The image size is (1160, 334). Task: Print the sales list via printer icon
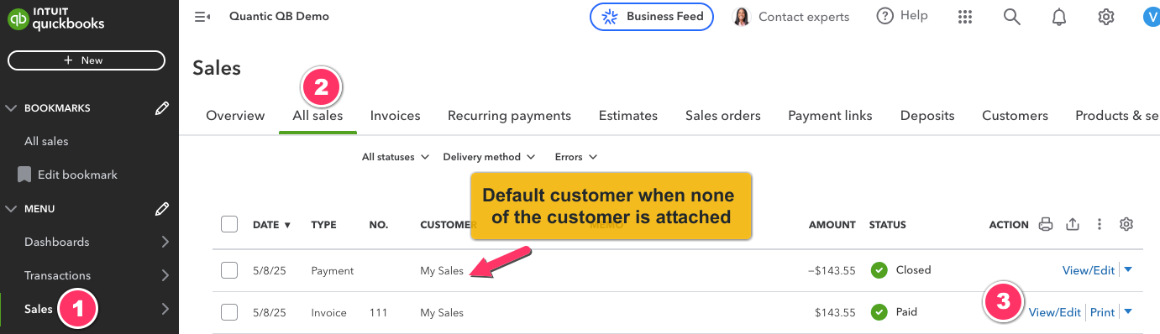[1045, 224]
